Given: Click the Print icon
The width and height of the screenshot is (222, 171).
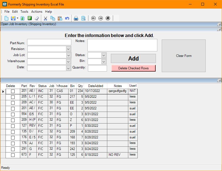Looking at the screenshot, I should tap(75, 18).
